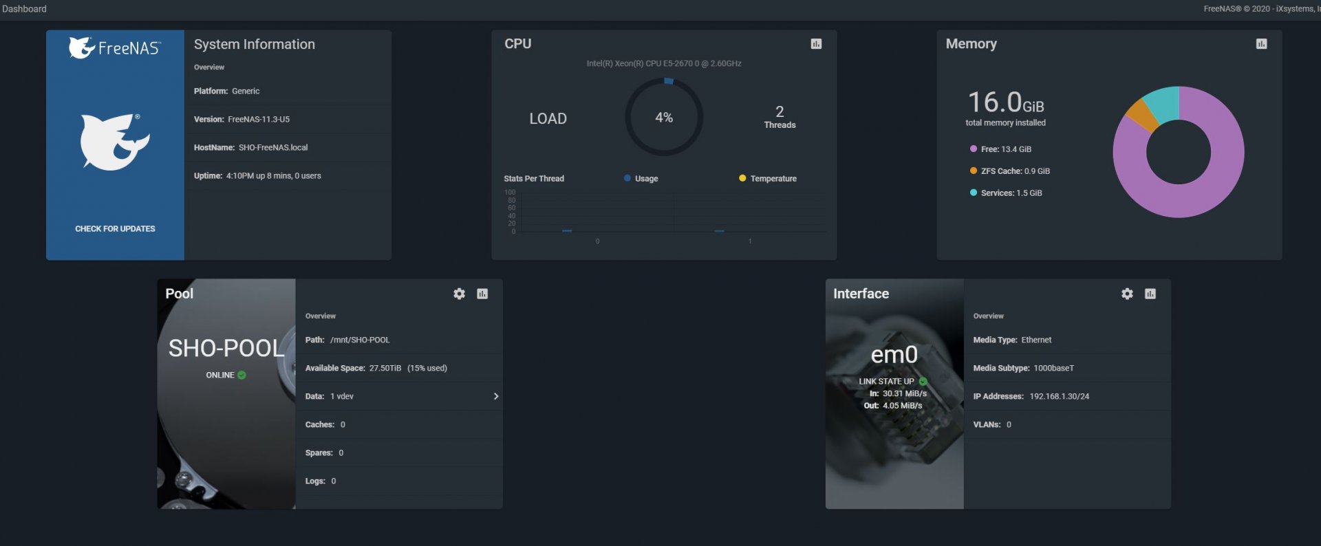Viewport: 1321px width, 546px height.
Task: Click the em0 interface name
Action: 894,355
